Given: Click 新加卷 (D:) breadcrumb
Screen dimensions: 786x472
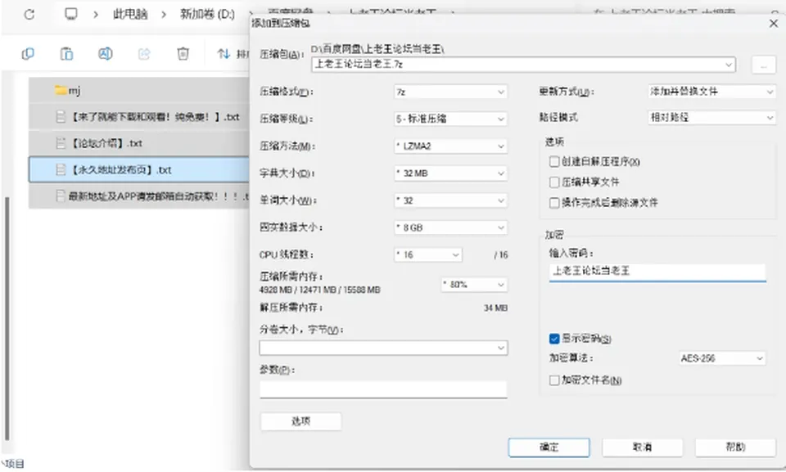Looking at the screenshot, I should [x=207, y=14].
